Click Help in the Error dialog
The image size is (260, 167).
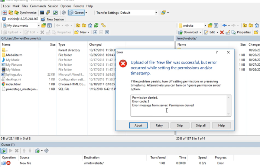[x=221, y=125]
